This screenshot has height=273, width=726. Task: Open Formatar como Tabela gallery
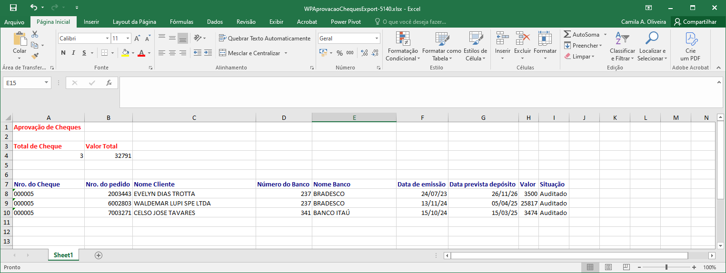[x=441, y=46]
